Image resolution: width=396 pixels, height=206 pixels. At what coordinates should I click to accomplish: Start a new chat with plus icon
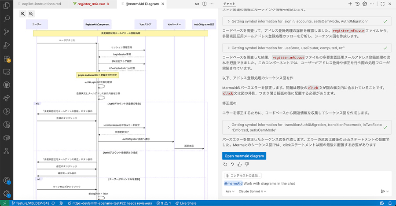[x=350, y=4]
